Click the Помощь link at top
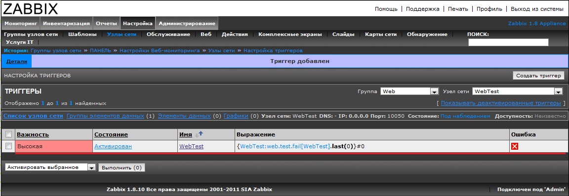This screenshot has height=196, width=569. (x=386, y=9)
